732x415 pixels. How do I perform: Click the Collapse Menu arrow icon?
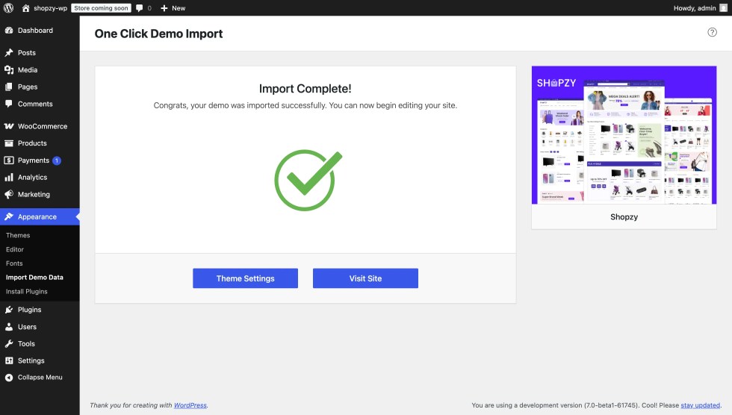[x=9, y=378]
